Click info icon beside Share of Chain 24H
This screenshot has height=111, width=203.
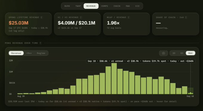click(186, 17)
